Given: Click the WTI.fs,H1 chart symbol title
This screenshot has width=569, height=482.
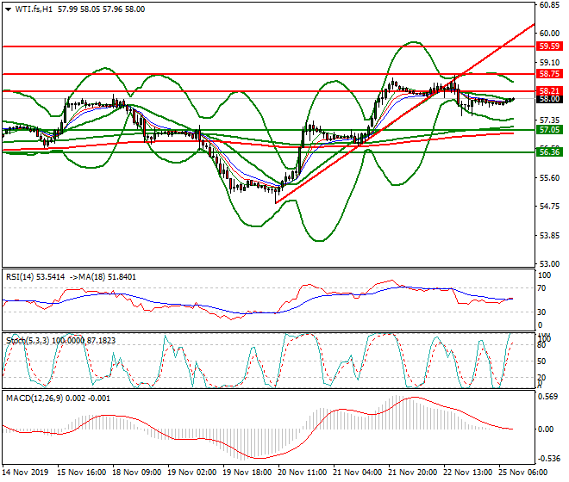Looking at the screenshot, I should pos(32,9).
